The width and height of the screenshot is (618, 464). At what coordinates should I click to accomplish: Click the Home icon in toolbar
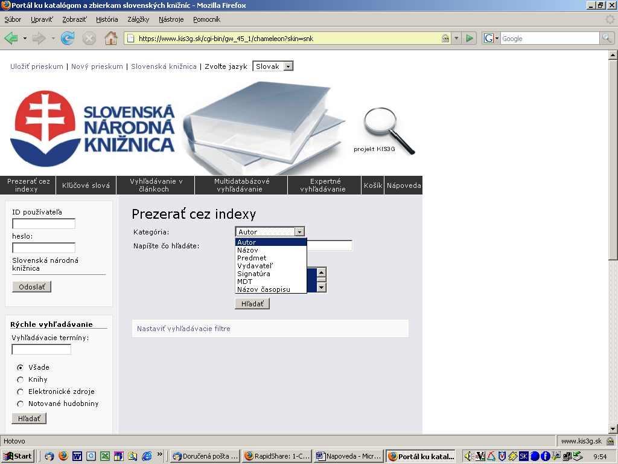click(x=111, y=39)
